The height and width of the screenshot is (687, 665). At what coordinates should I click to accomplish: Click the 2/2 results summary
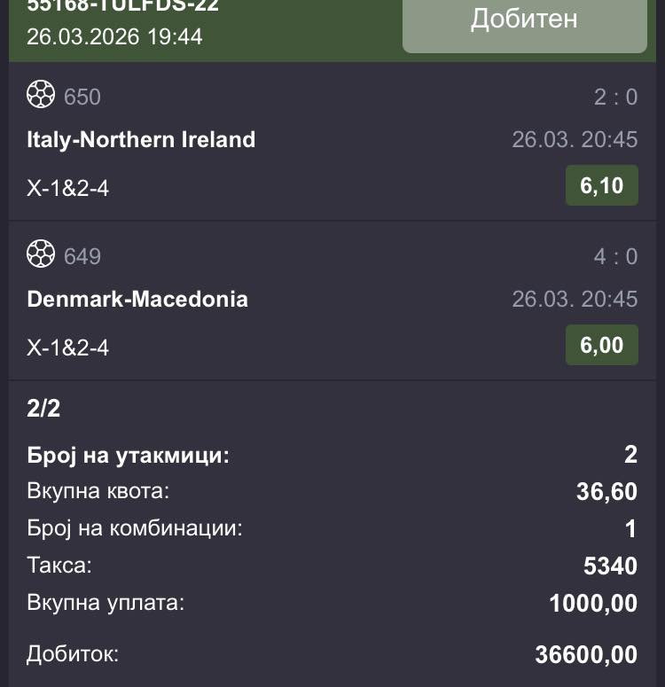(x=43, y=409)
